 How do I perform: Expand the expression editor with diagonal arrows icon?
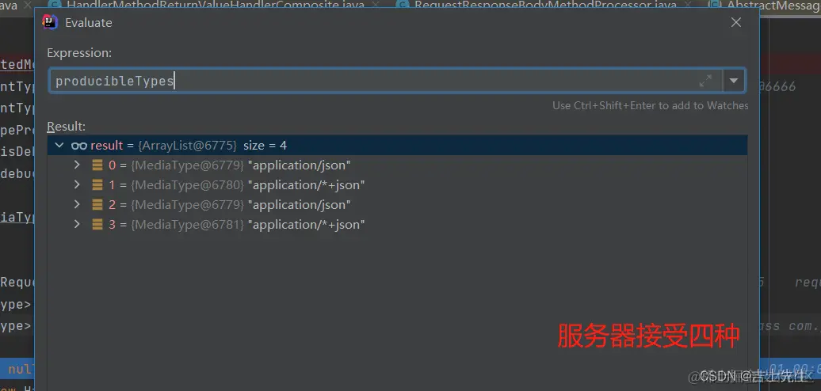[x=706, y=81]
